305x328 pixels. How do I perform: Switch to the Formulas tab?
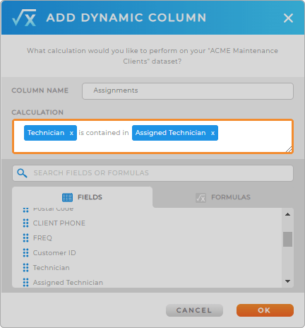tap(223, 197)
